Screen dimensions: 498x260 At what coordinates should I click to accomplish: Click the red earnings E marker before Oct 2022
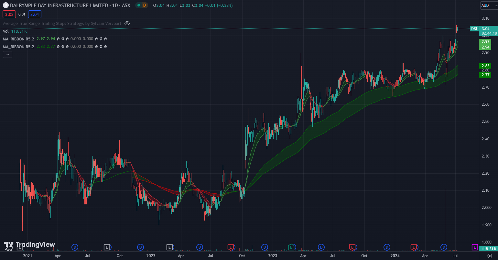231,247
